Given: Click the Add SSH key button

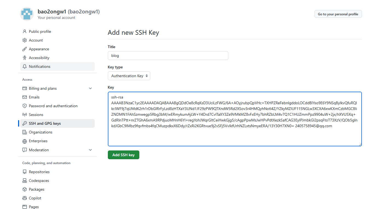Looking at the screenshot, I should tap(123, 155).
